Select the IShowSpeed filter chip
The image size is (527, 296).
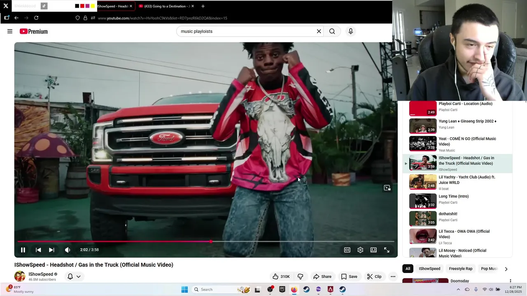(x=429, y=269)
